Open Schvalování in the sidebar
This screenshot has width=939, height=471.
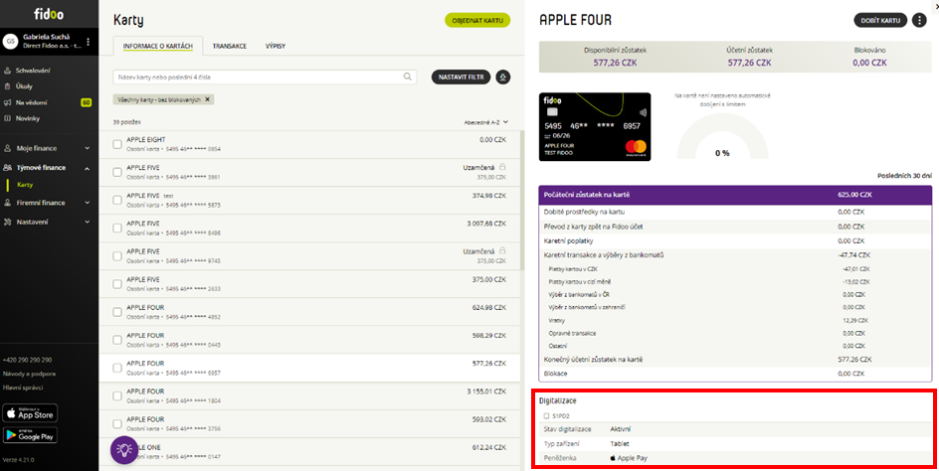click(33, 71)
